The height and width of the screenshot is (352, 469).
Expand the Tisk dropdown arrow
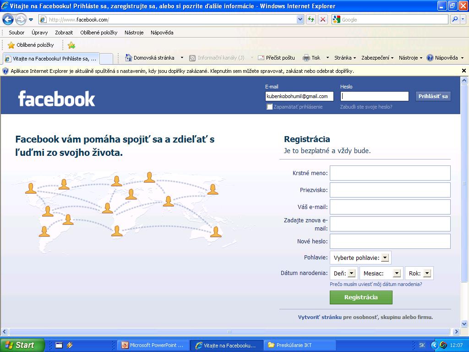click(327, 58)
